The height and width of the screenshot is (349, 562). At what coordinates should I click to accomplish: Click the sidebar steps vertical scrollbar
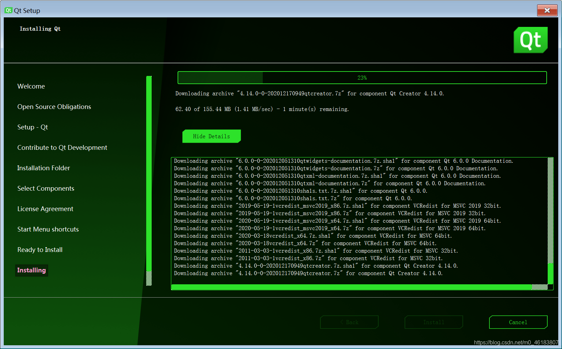(149, 181)
